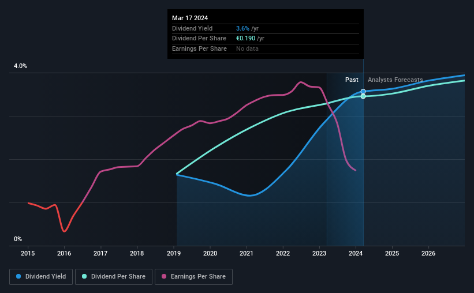Viewport: 474px width, 293px height.
Task: Click the No data earnings value
Action: coord(247,48)
